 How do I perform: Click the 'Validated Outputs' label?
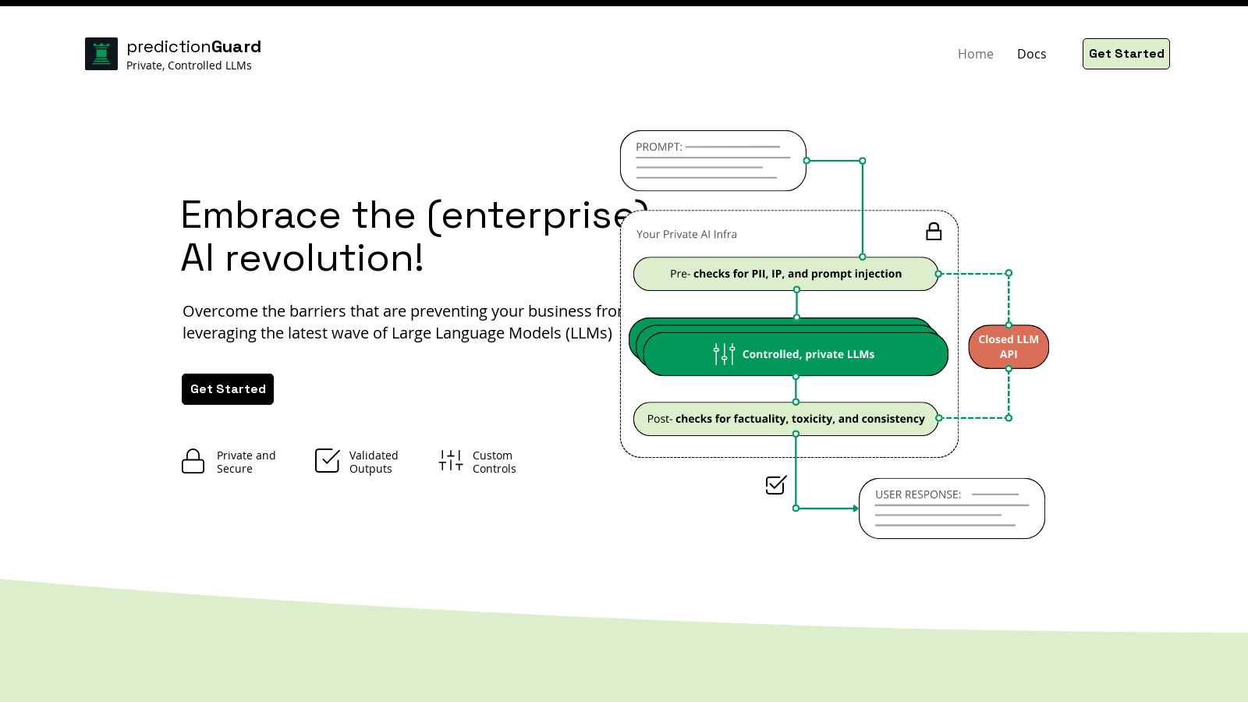coord(374,462)
